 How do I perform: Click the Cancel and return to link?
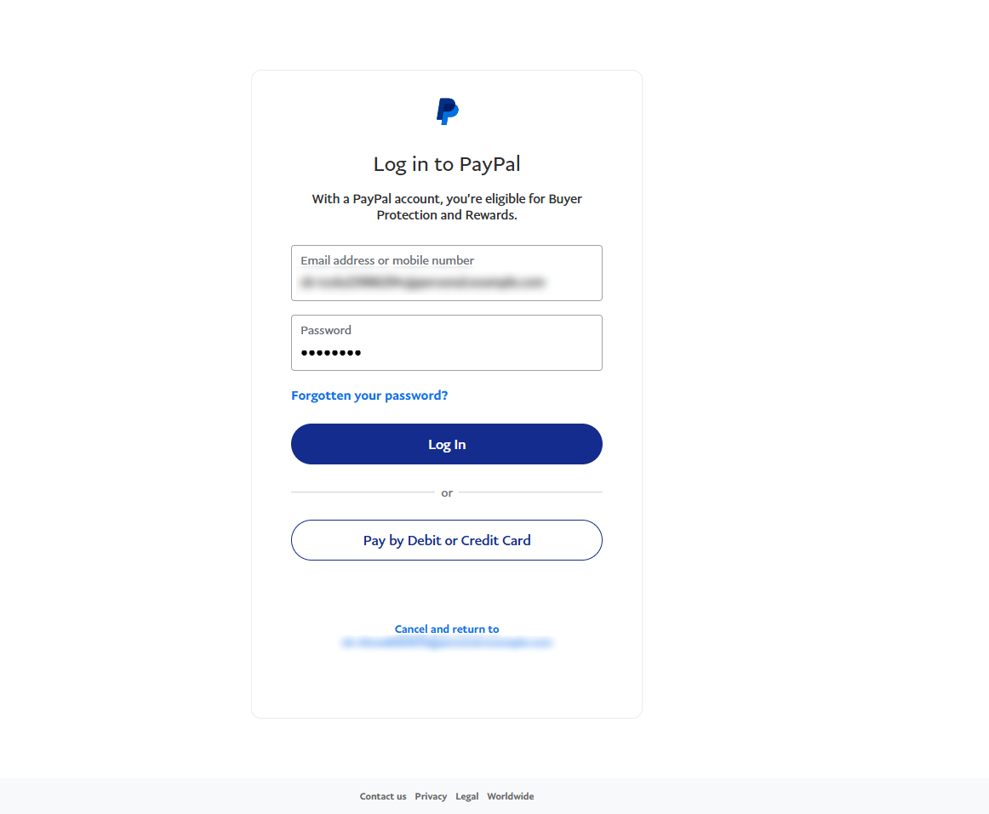(x=447, y=629)
